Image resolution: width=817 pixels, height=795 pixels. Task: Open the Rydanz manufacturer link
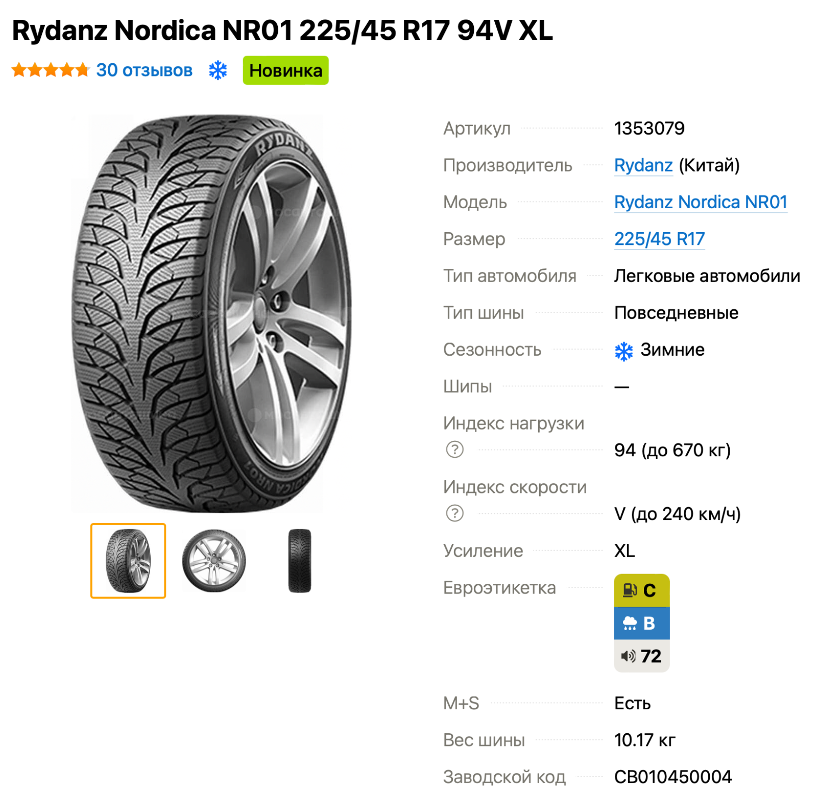tap(643, 165)
